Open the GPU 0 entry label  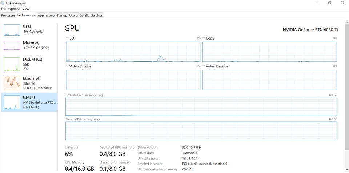tap(29, 97)
